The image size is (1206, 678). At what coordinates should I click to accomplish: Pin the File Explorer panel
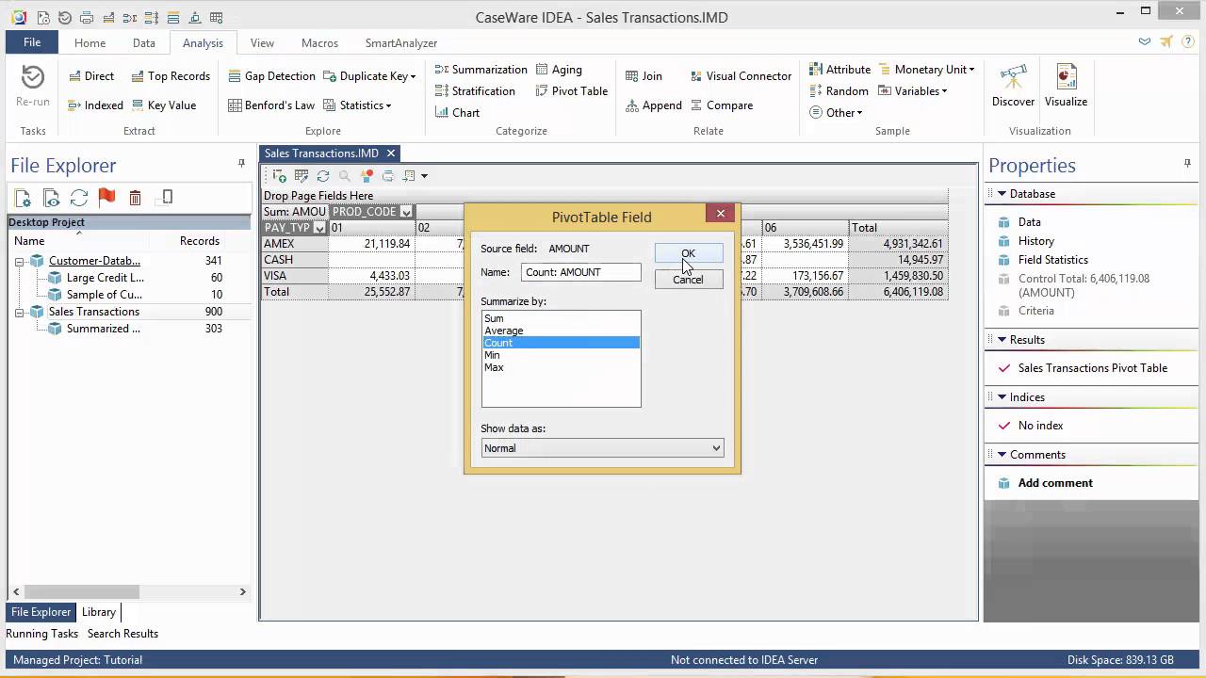tap(241, 164)
